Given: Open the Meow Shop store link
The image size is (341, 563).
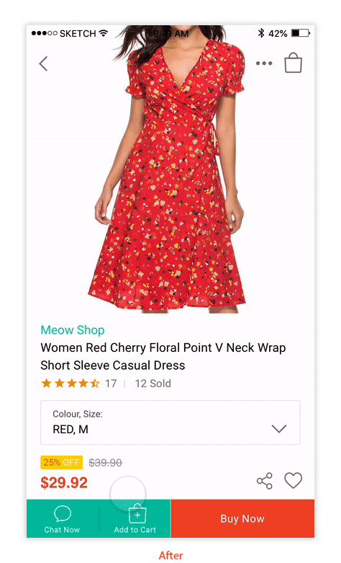Looking at the screenshot, I should [73, 330].
